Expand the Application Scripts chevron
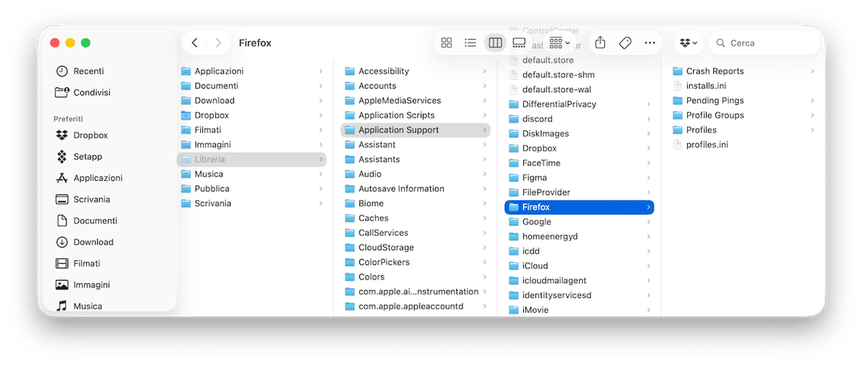863x366 pixels. [485, 115]
